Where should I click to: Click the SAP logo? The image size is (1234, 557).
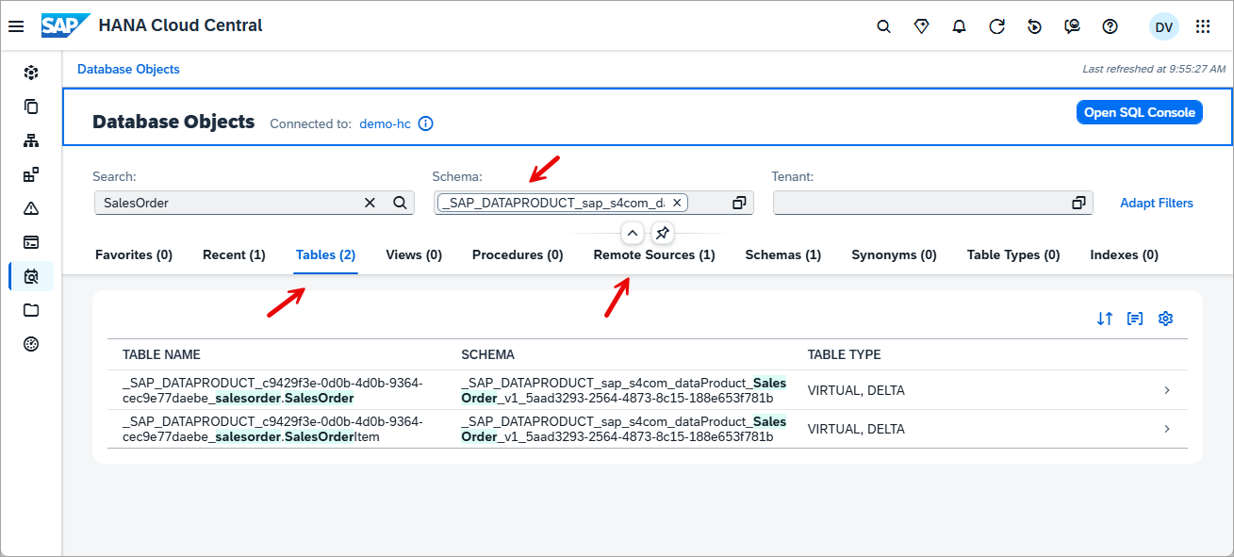click(65, 25)
